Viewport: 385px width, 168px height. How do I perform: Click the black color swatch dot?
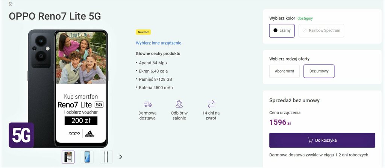point(276,30)
